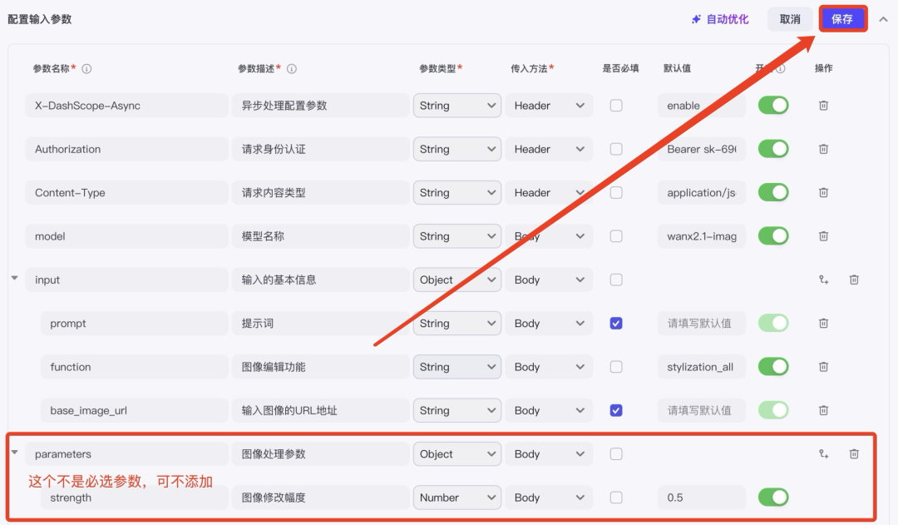
Task: Check required box for strength
Action: (616, 498)
